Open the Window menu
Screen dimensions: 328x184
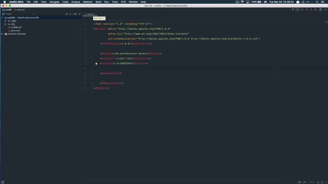coord(133,2)
